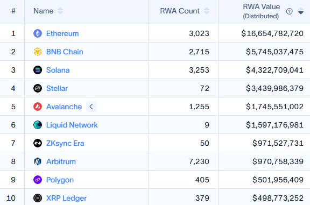Select RWA count value 2,715
The width and height of the screenshot is (310, 205).
199,52
